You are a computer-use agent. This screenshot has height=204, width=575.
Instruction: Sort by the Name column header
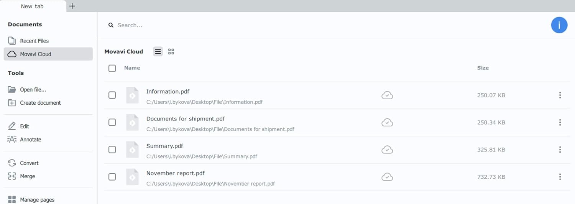tap(132, 68)
